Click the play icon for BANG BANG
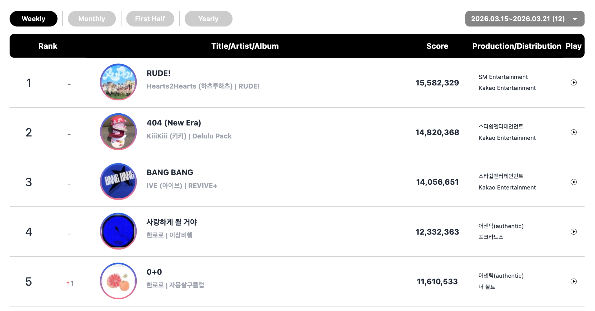 click(573, 182)
